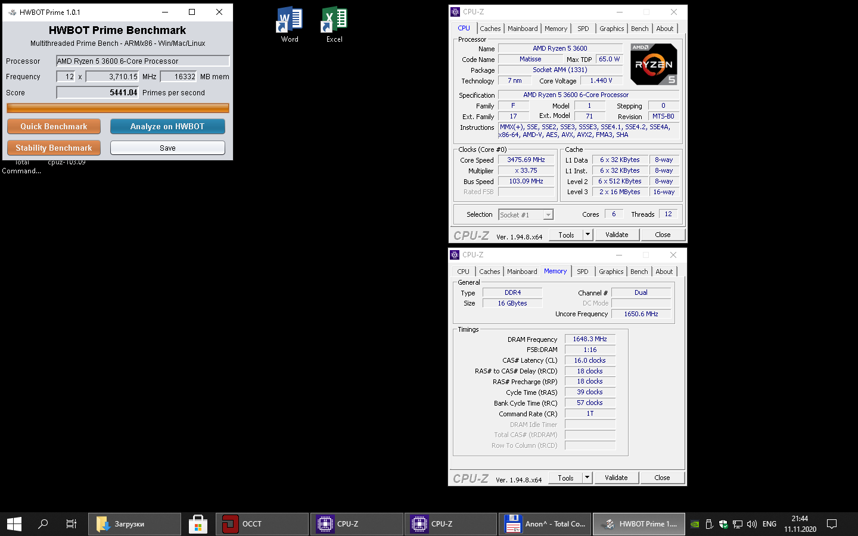Open network tray icon
Screen dimensions: 858x536
tap(738, 524)
